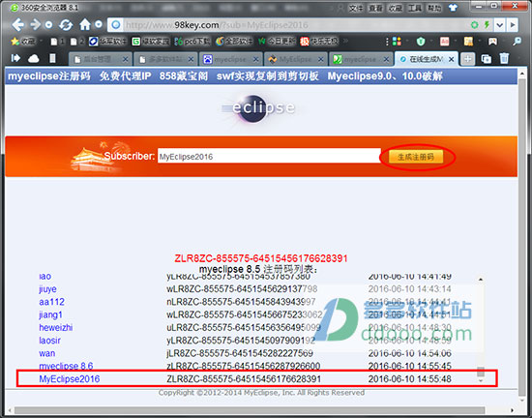Open the heweizhi subscriber link
Viewport: 532px width, 418px height.
click(56, 327)
